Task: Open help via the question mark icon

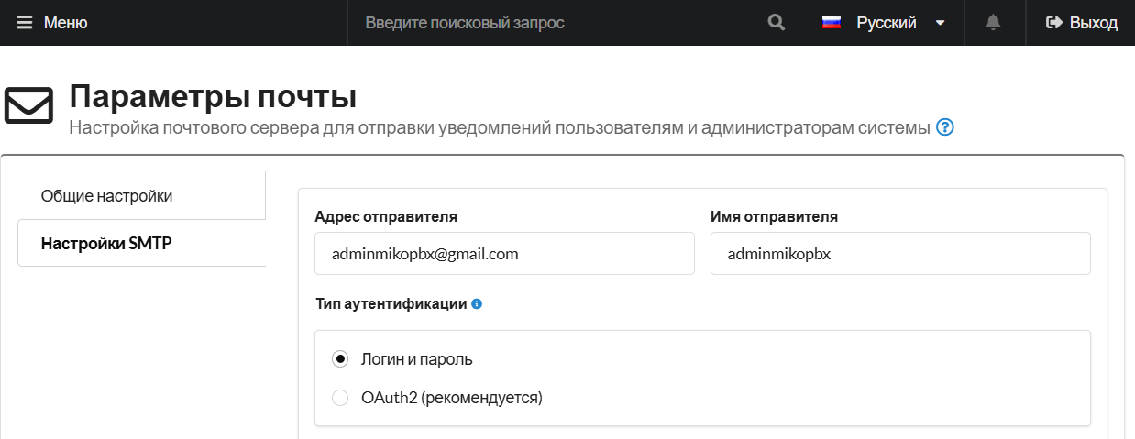Action: (x=945, y=127)
